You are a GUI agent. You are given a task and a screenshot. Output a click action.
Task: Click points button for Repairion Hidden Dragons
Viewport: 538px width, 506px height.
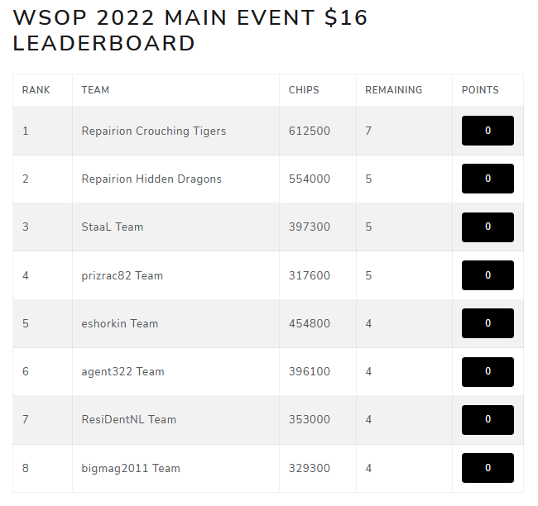coord(488,179)
